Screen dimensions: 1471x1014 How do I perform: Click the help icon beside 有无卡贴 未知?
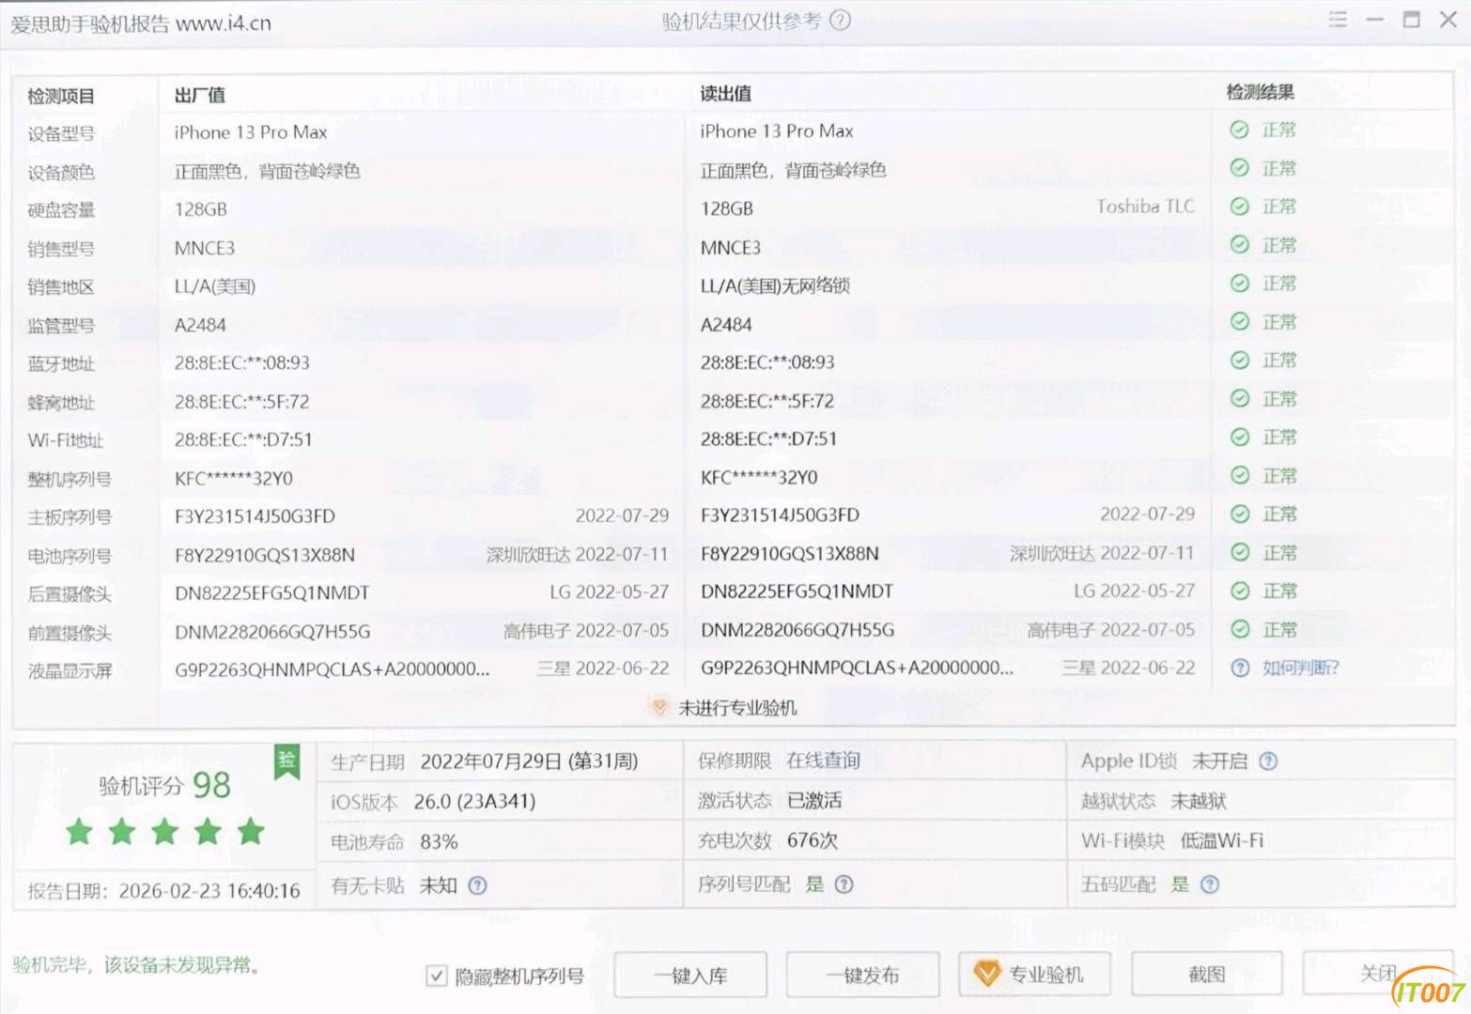click(478, 885)
